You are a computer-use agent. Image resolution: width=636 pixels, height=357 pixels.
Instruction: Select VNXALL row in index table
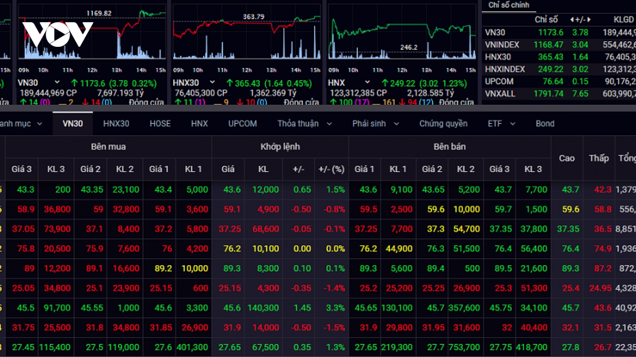560,94
